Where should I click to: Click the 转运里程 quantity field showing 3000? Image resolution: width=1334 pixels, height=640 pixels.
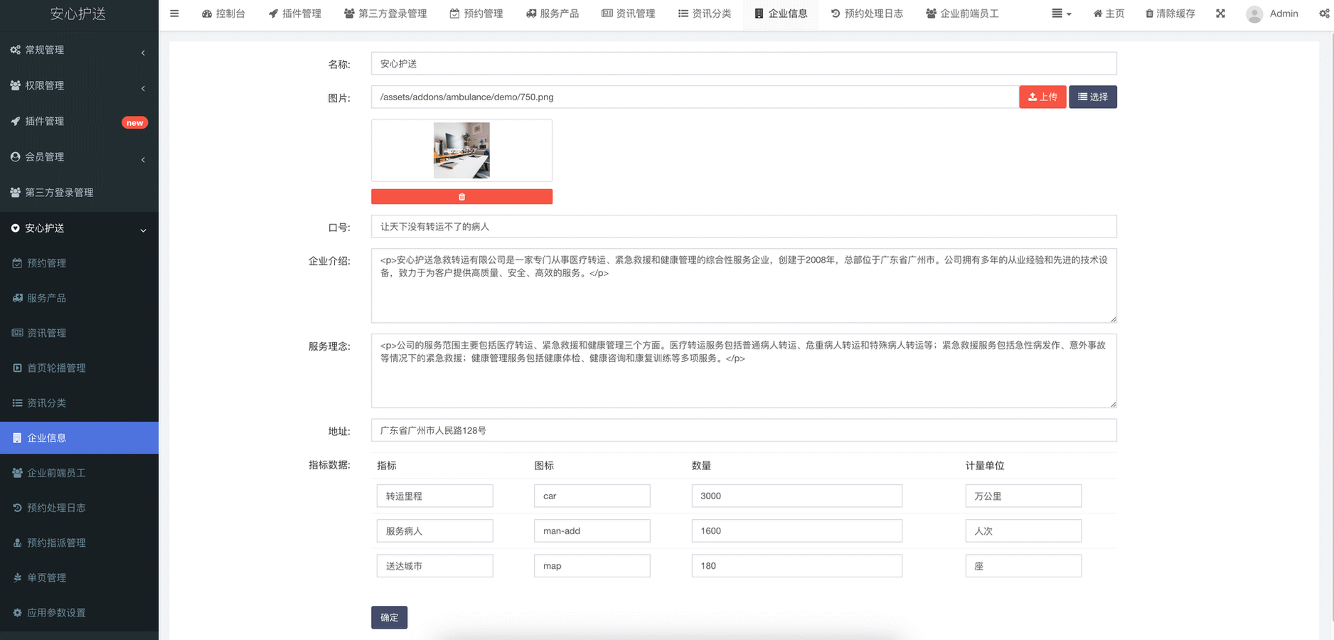click(796, 496)
